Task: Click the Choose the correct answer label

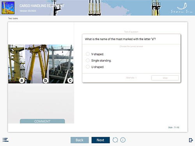Action: (131, 46)
